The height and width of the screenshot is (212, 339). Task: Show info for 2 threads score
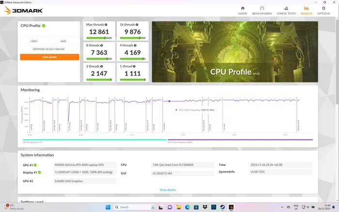coord(101,66)
